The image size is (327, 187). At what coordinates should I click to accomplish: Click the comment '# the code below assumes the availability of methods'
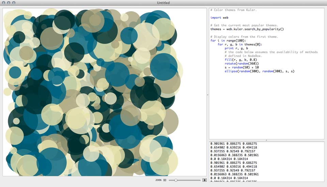pos(271,52)
